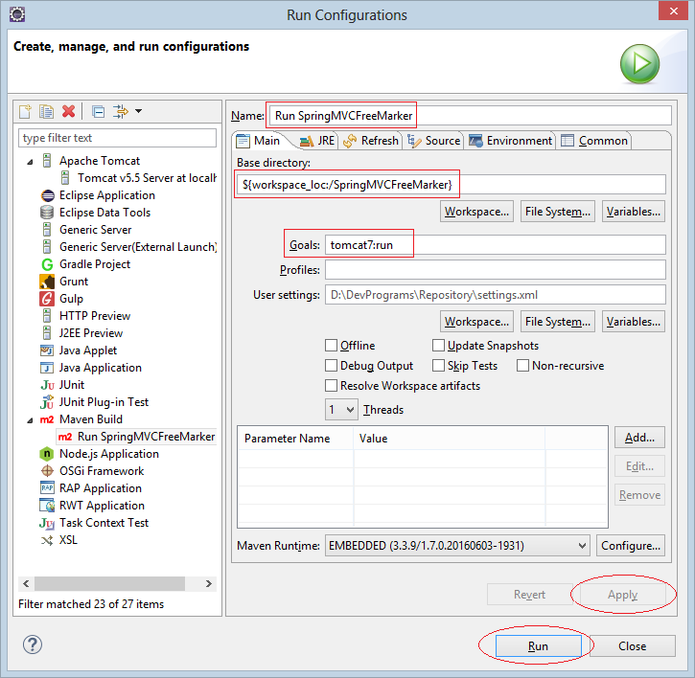
Task: Click the Profiles input field
Action: click(495, 270)
